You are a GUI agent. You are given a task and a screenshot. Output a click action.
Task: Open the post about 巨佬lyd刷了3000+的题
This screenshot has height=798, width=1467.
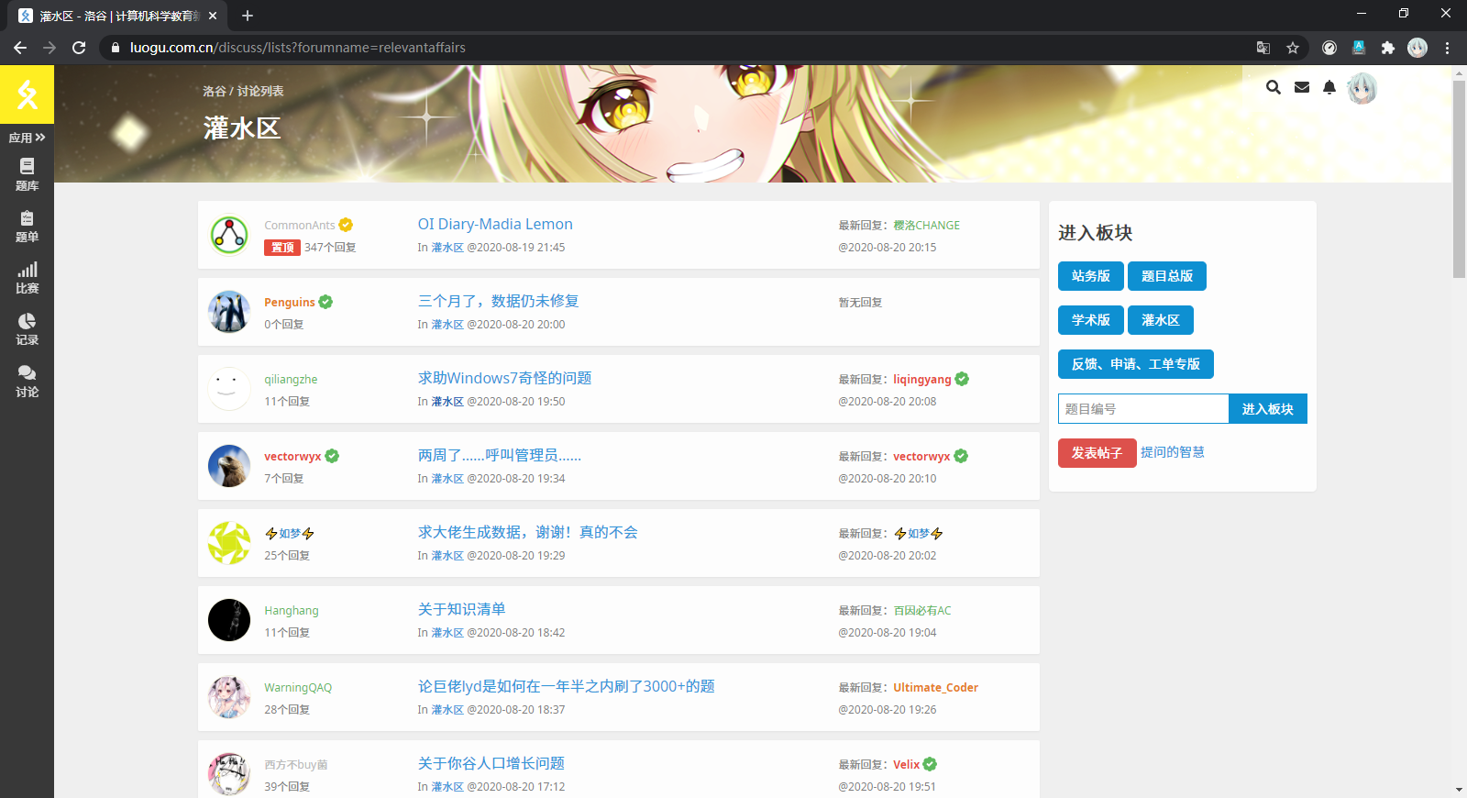[x=567, y=686]
